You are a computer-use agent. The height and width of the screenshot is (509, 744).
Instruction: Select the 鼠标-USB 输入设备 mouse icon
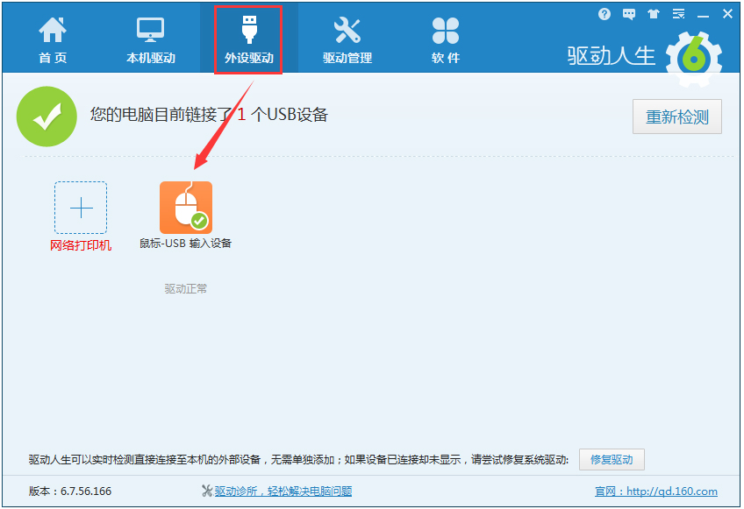[x=186, y=208]
